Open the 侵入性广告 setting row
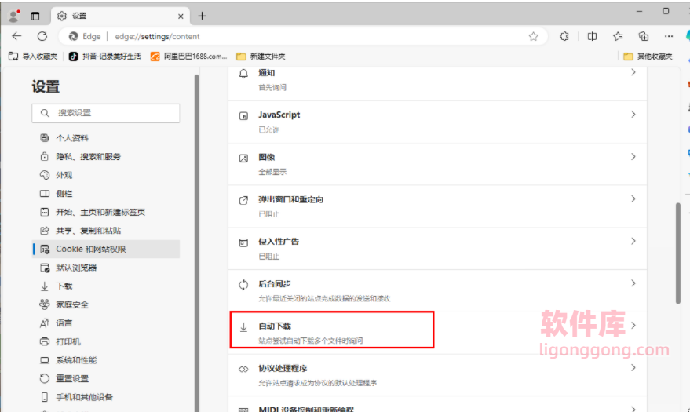Screen dimensions: 690x412 [x=437, y=249]
